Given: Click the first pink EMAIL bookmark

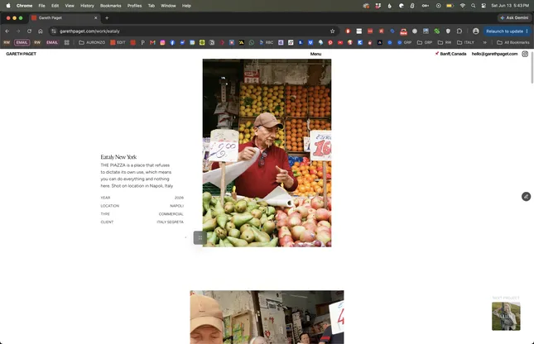Looking at the screenshot, I should pos(22,42).
